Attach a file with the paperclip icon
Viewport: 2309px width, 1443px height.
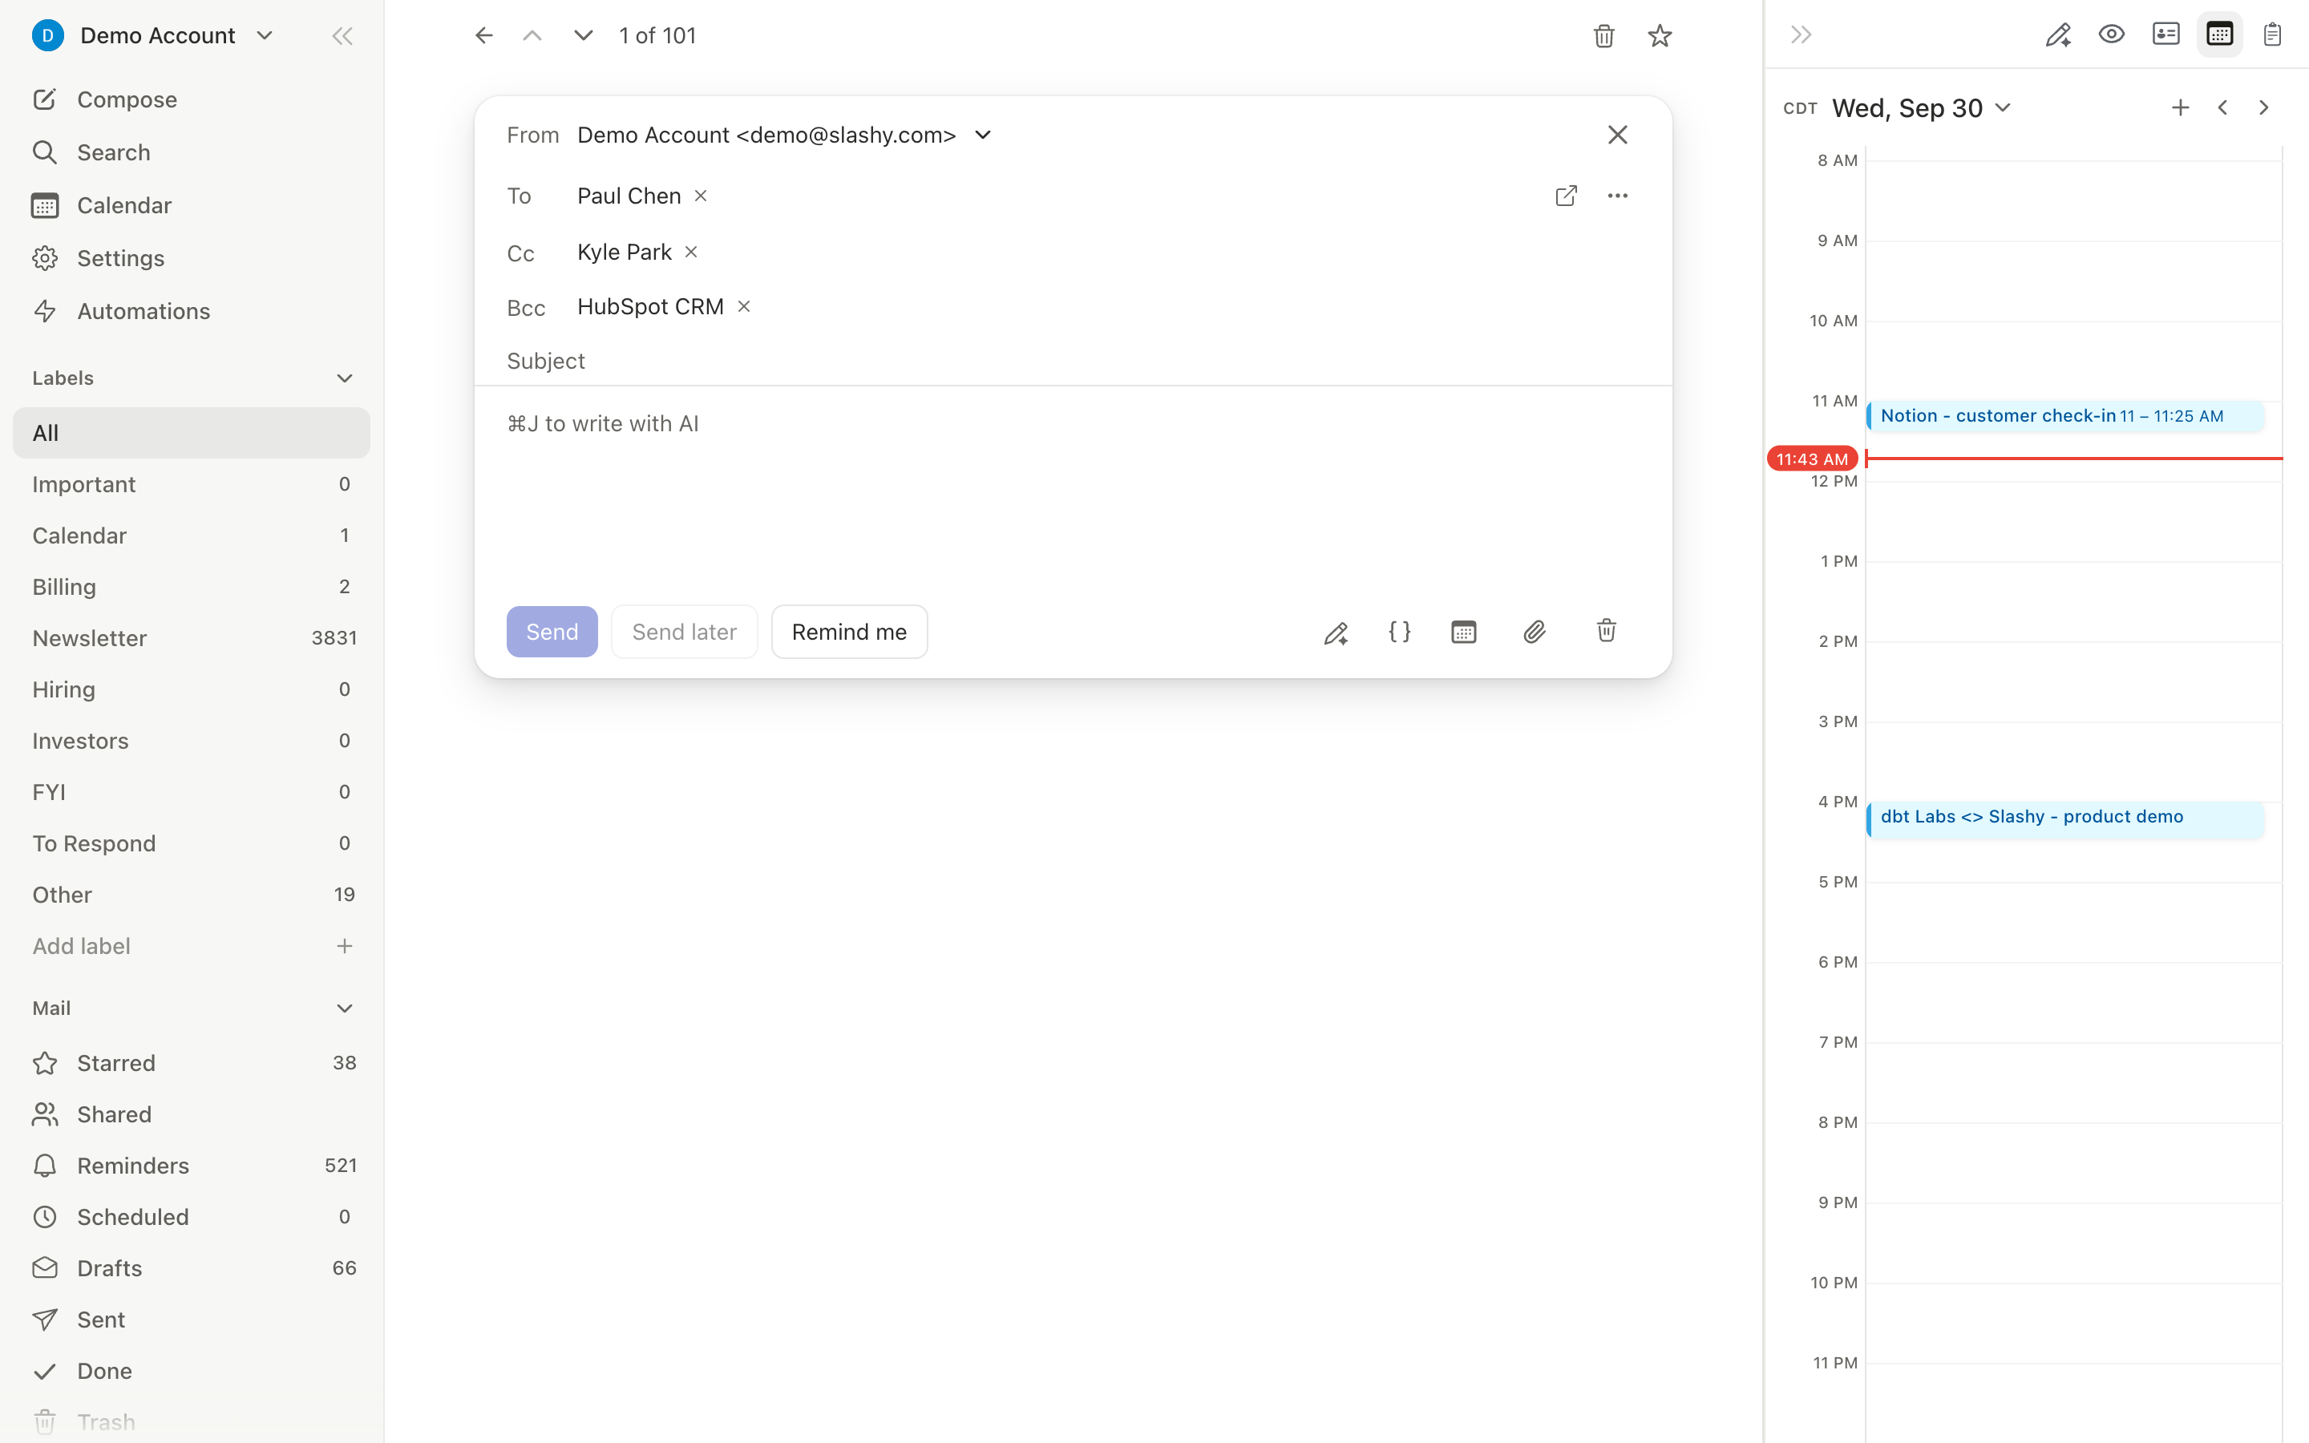(1535, 632)
